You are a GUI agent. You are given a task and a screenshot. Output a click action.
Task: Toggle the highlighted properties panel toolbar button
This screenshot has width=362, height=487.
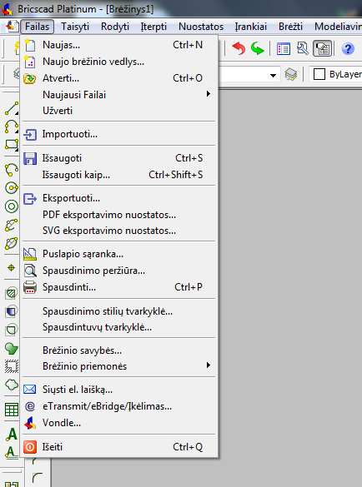point(322,49)
